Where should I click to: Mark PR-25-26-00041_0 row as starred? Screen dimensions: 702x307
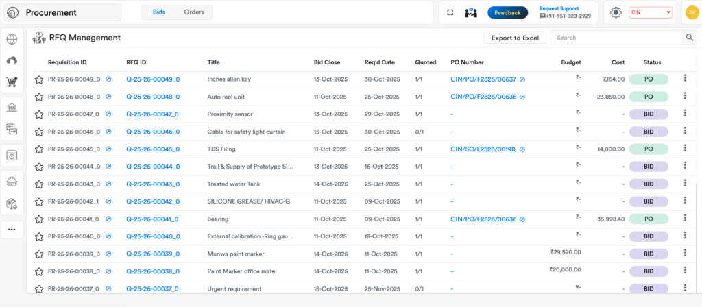click(x=39, y=219)
